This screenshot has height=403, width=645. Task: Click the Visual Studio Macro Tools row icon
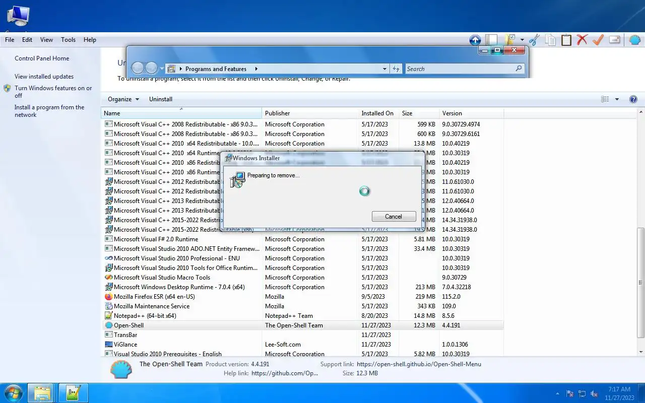(x=108, y=278)
